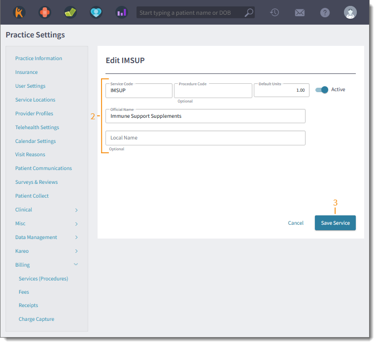Expand the Kareo section chevron
Screen dimensions: 377x345
click(76, 251)
